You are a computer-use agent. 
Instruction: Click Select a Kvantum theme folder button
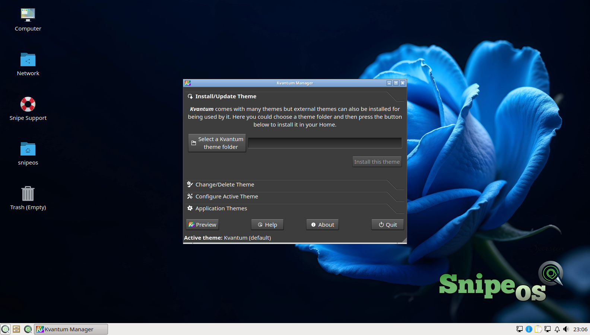pyautogui.click(x=217, y=143)
